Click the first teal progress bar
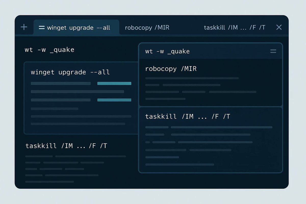Screen dimensions: 306x204 pos(114,83)
